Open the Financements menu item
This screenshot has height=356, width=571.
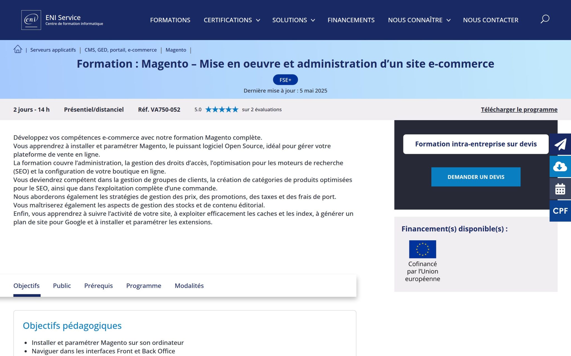click(351, 20)
